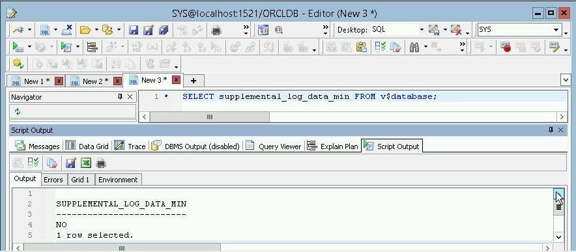
Task: Expand the execute as script dropdown arrow
Action: pyautogui.click(x=78, y=47)
